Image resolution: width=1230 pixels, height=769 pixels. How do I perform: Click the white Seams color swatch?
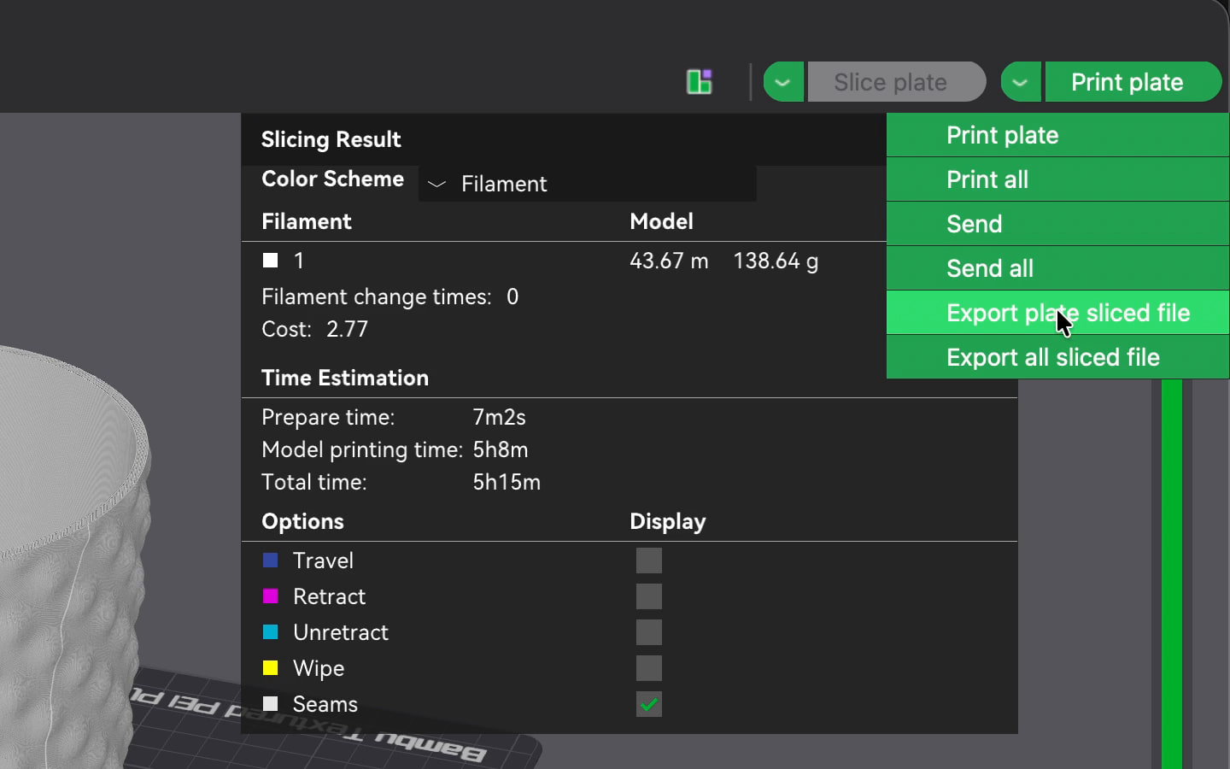271,704
